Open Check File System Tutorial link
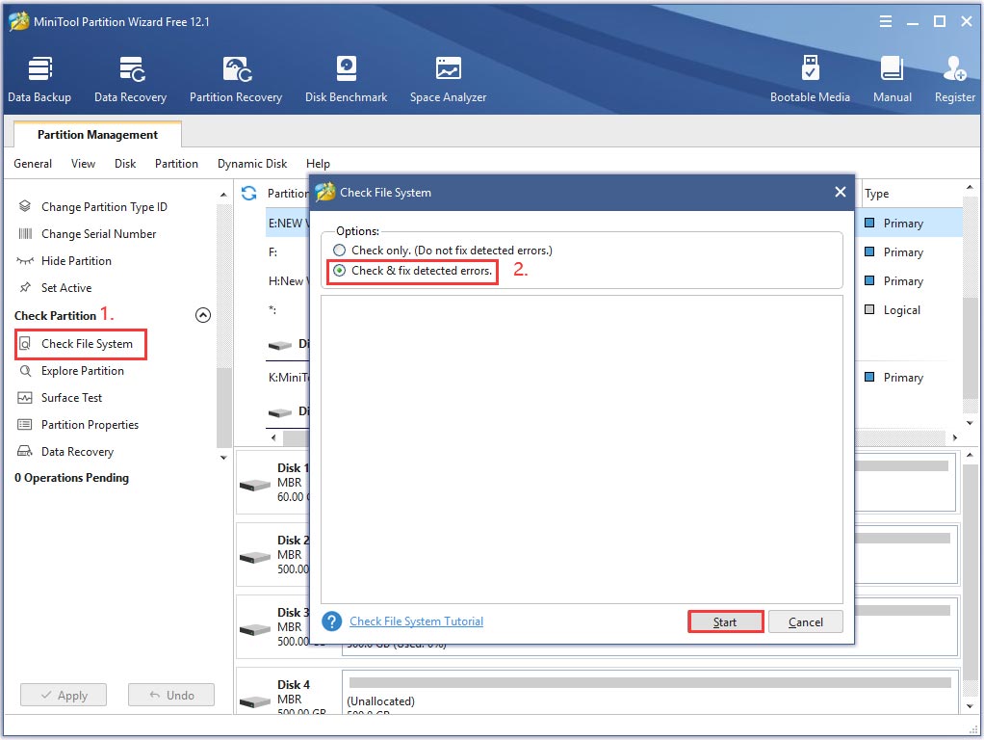This screenshot has height=740, width=984. click(x=416, y=621)
